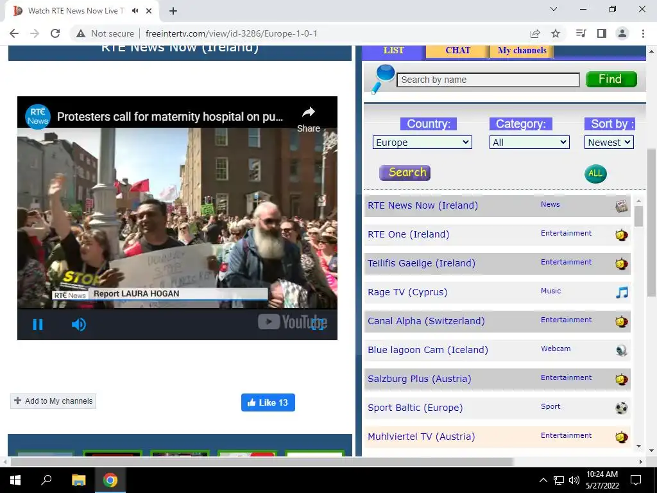The width and height of the screenshot is (657, 493).
Task: Open Windows taskbar search
Action: (x=46, y=480)
